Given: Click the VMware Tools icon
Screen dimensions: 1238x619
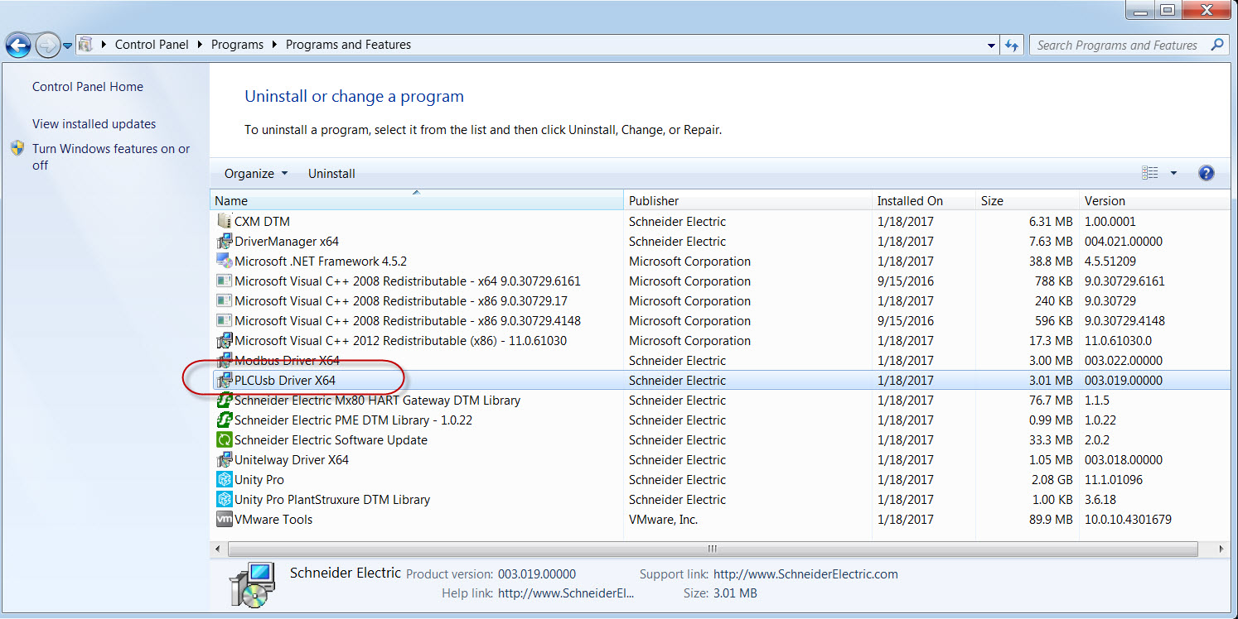Looking at the screenshot, I should pyautogui.click(x=224, y=519).
